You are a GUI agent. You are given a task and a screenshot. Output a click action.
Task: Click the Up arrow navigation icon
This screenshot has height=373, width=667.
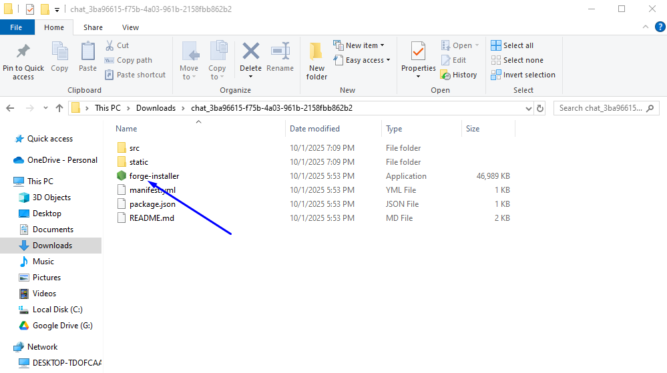tap(59, 108)
